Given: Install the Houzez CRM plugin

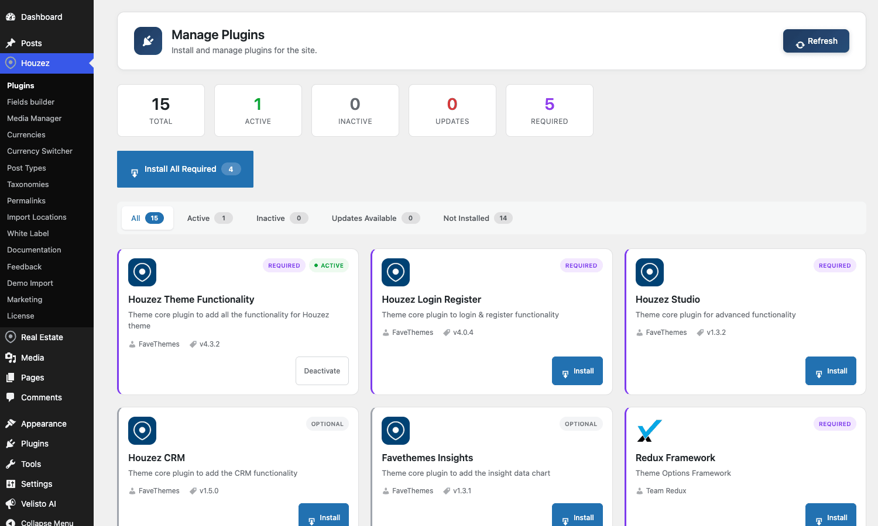Looking at the screenshot, I should [324, 515].
